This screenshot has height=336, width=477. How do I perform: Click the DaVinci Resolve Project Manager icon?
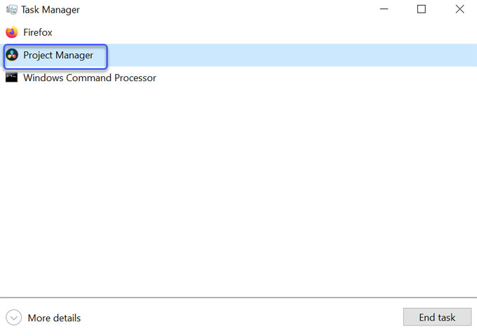(x=12, y=55)
